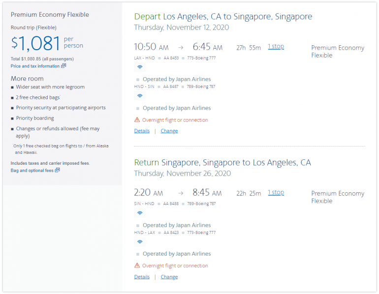The height and width of the screenshot is (294, 379).
Task: Expand Details for the Los Angeles to Singapore flight
Action: [x=142, y=131]
